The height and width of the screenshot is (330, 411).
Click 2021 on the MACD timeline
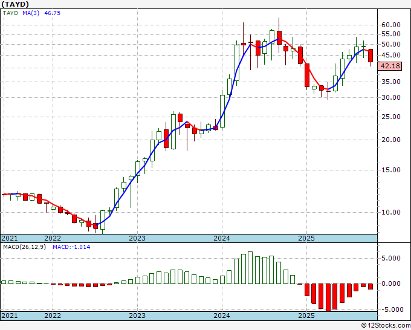(10, 315)
